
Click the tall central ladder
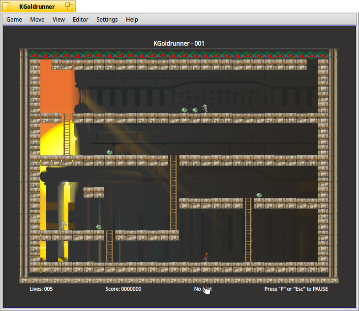pyautogui.click(x=174, y=193)
